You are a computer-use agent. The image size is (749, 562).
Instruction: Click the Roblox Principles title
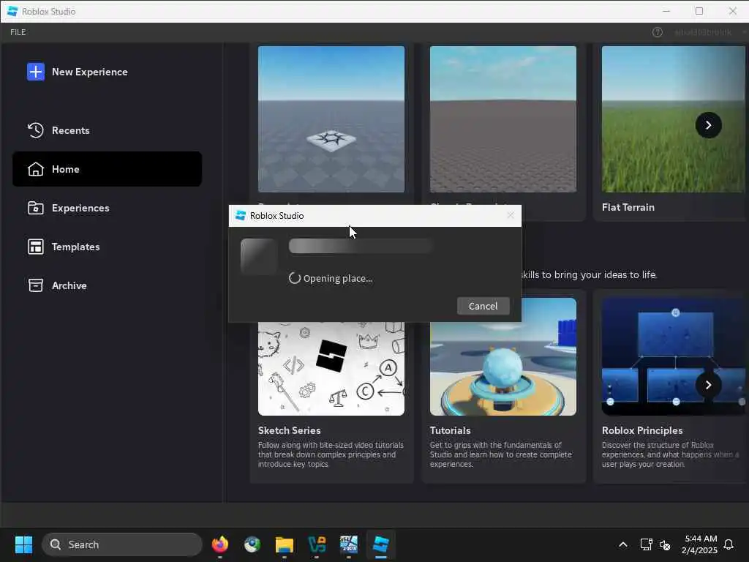tap(642, 430)
